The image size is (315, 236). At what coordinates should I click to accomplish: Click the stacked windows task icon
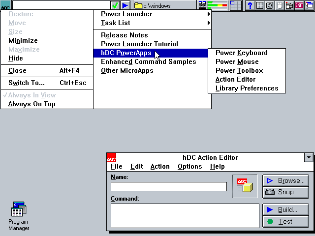pyautogui.click(x=289, y=5)
